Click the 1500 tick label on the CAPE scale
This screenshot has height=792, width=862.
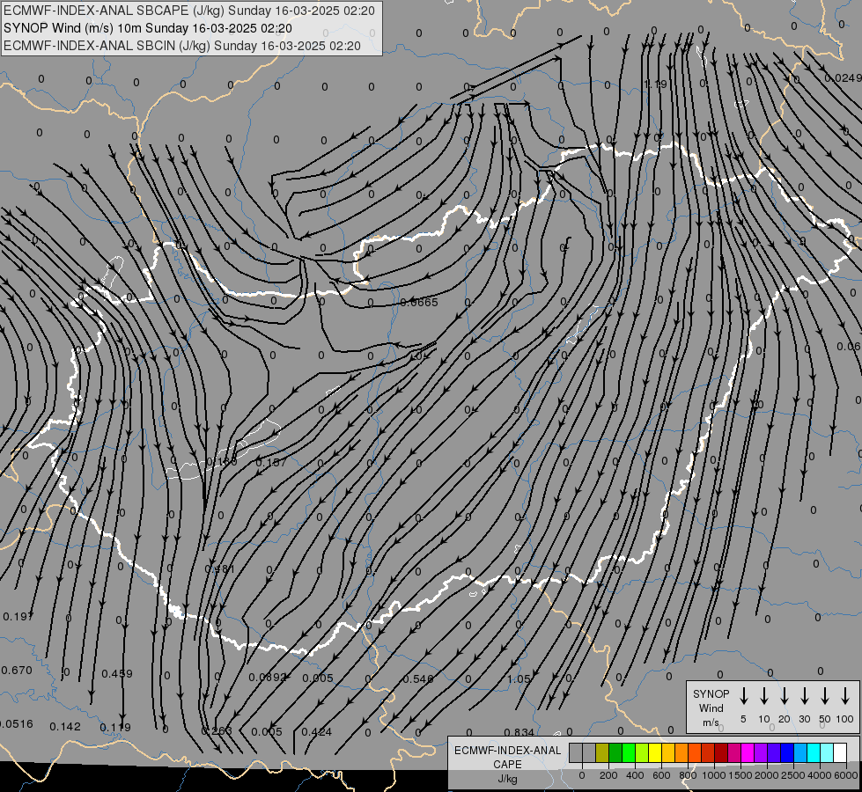pyautogui.click(x=740, y=775)
